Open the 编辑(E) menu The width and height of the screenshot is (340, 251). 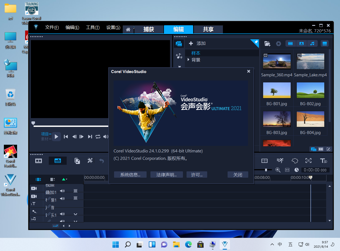tap(72, 27)
